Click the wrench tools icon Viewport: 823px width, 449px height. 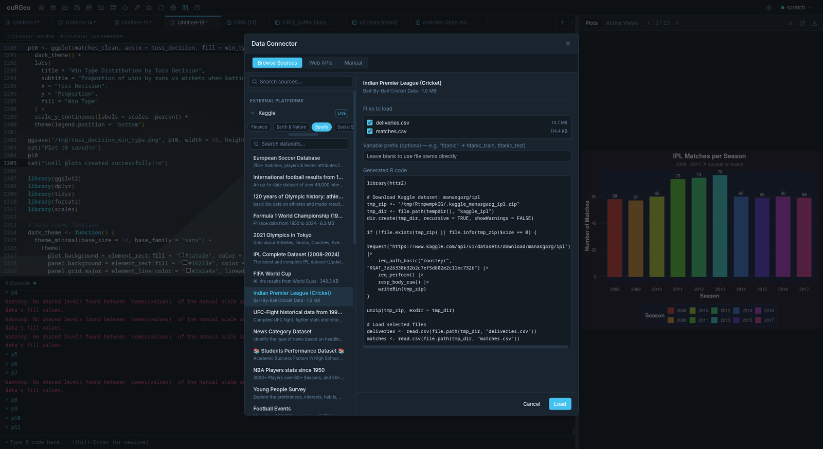point(137,8)
